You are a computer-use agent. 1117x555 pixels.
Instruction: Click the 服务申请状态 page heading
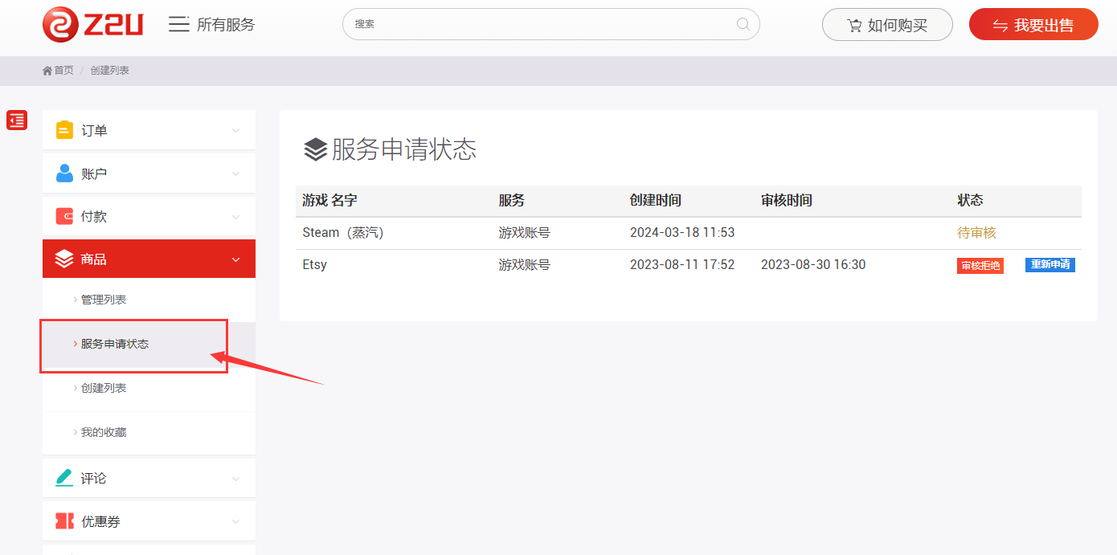tap(404, 149)
